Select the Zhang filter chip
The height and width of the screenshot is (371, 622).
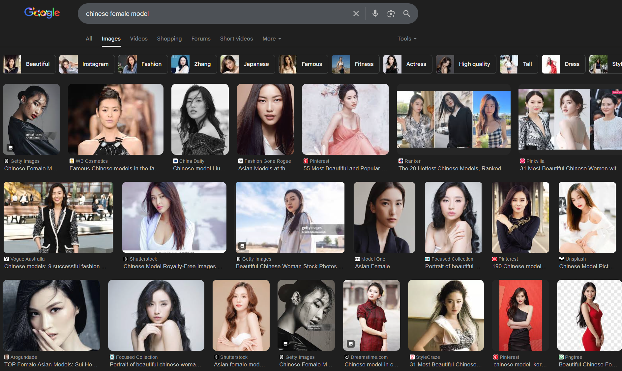[194, 64]
